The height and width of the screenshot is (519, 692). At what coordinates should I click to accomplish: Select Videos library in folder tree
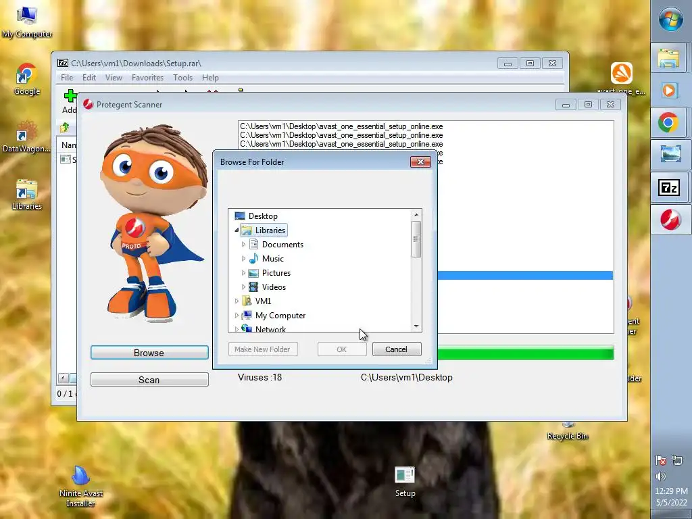pyautogui.click(x=267, y=287)
